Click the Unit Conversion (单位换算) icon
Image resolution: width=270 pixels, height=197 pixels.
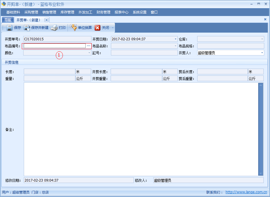(73, 28)
